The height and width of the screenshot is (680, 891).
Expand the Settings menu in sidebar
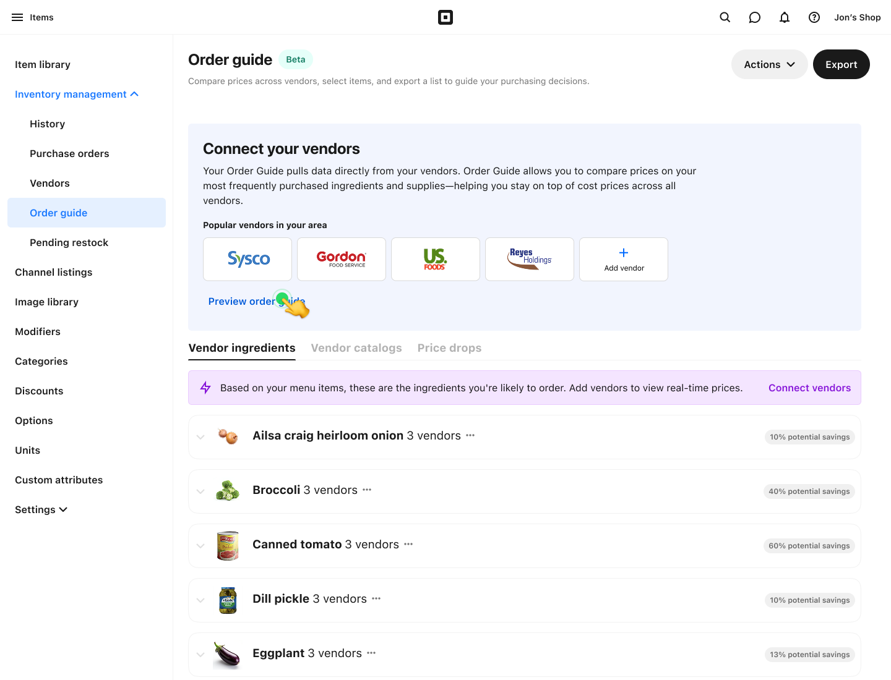tap(41, 509)
